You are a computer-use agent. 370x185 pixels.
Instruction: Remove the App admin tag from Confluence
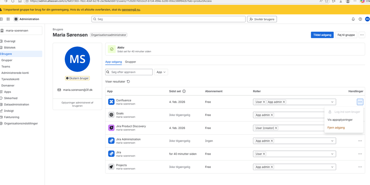point(284,102)
